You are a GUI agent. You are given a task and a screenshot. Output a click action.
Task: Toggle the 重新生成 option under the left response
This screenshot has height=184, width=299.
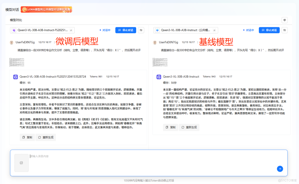(46, 137)
